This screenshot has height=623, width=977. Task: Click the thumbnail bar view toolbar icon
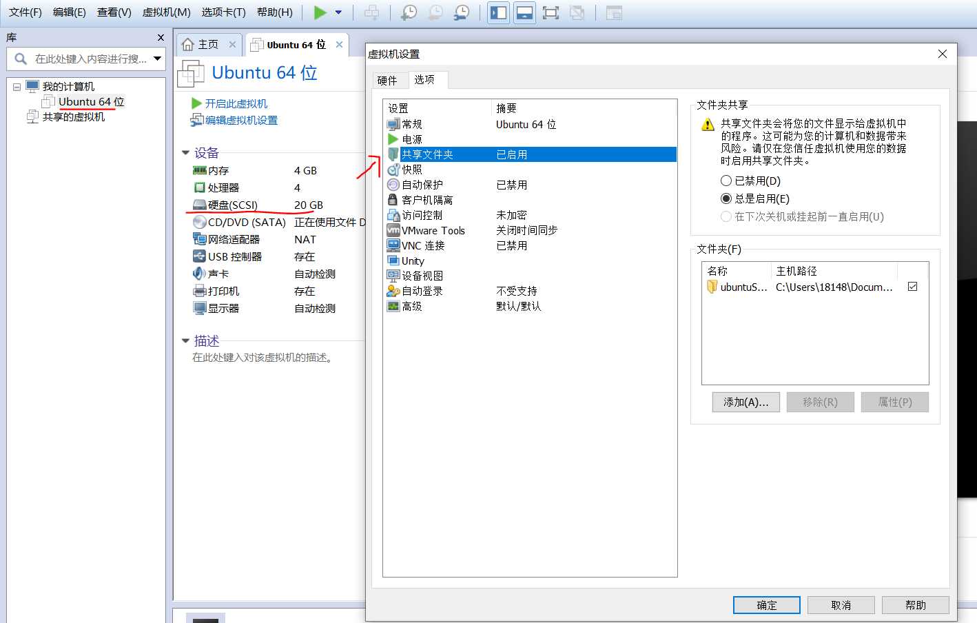524,12
